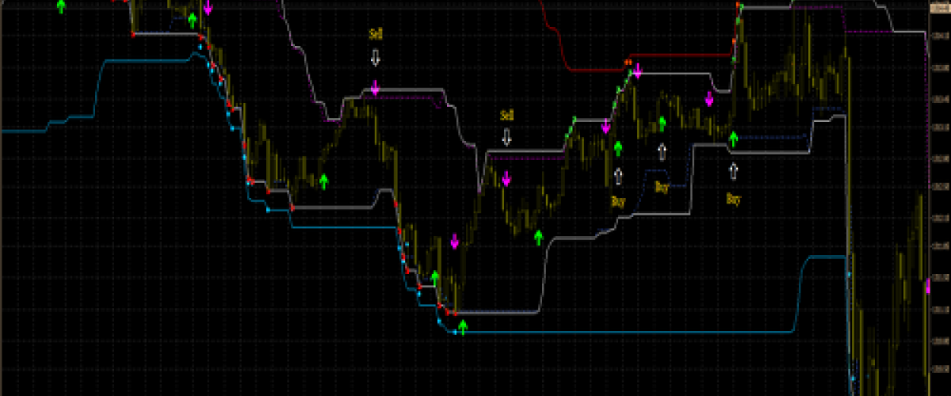
Task: Select the leftmost "Buy" text label
Action: tap(618, 202)
